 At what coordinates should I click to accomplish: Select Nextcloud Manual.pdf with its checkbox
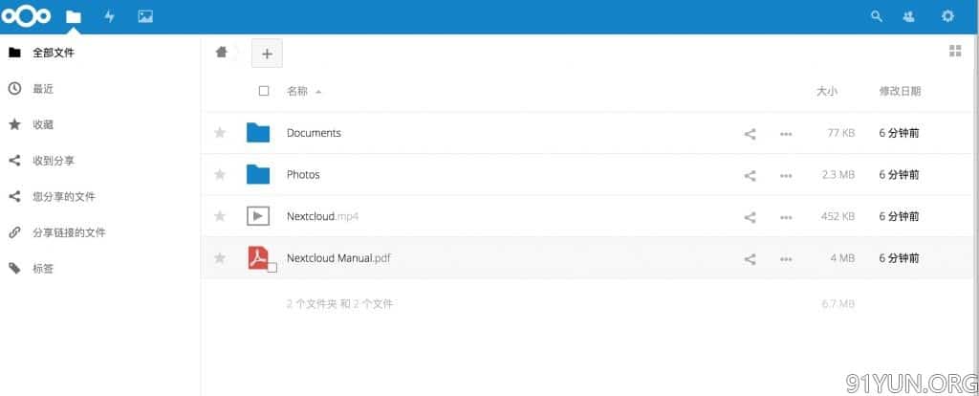click(x=272, y=268)
